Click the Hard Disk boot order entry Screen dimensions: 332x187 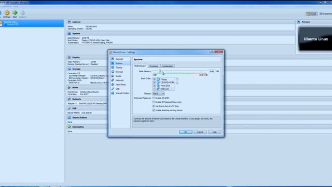pyautogui.click(x=164, y=85)
